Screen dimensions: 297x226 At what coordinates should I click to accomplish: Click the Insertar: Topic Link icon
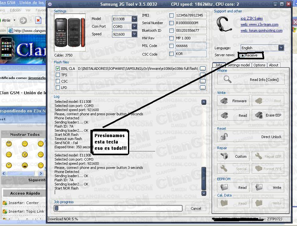(4, 211)
